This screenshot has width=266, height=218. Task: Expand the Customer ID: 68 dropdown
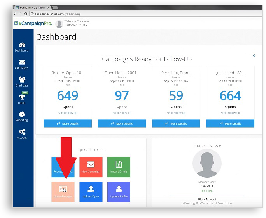[76, 25]
